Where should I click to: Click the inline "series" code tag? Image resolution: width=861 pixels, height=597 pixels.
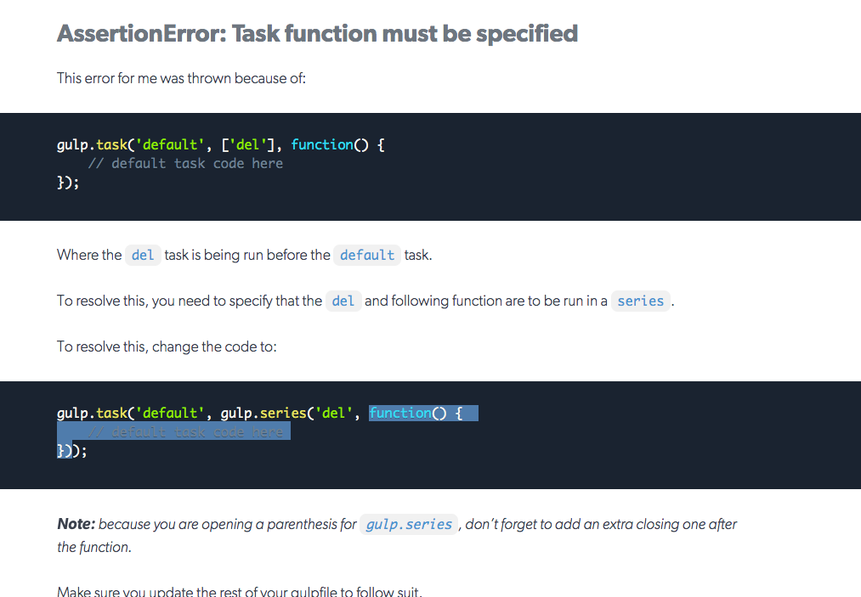(640, 301)
